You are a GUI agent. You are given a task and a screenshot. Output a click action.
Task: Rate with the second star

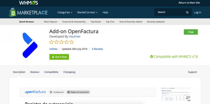(x=56, y=42)
